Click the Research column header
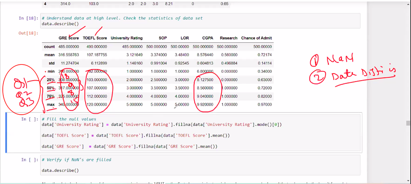Screen dimensions: 411x184 (228, 38)
